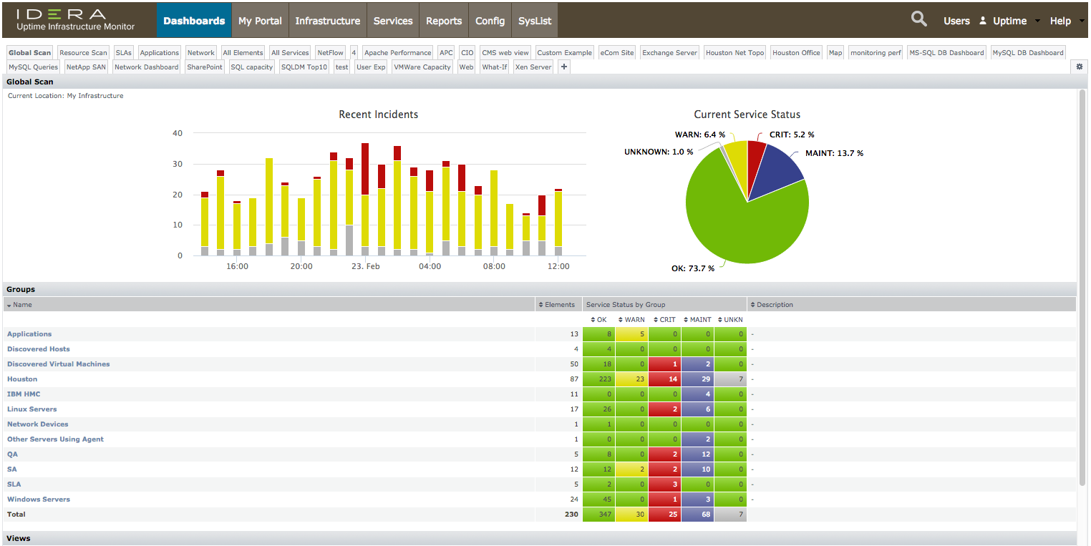This screenshot has height=546, width=1091.
Task: Open the Resource Scan dashboard tab
Action: pyautogui.click(x=83, y=53)
